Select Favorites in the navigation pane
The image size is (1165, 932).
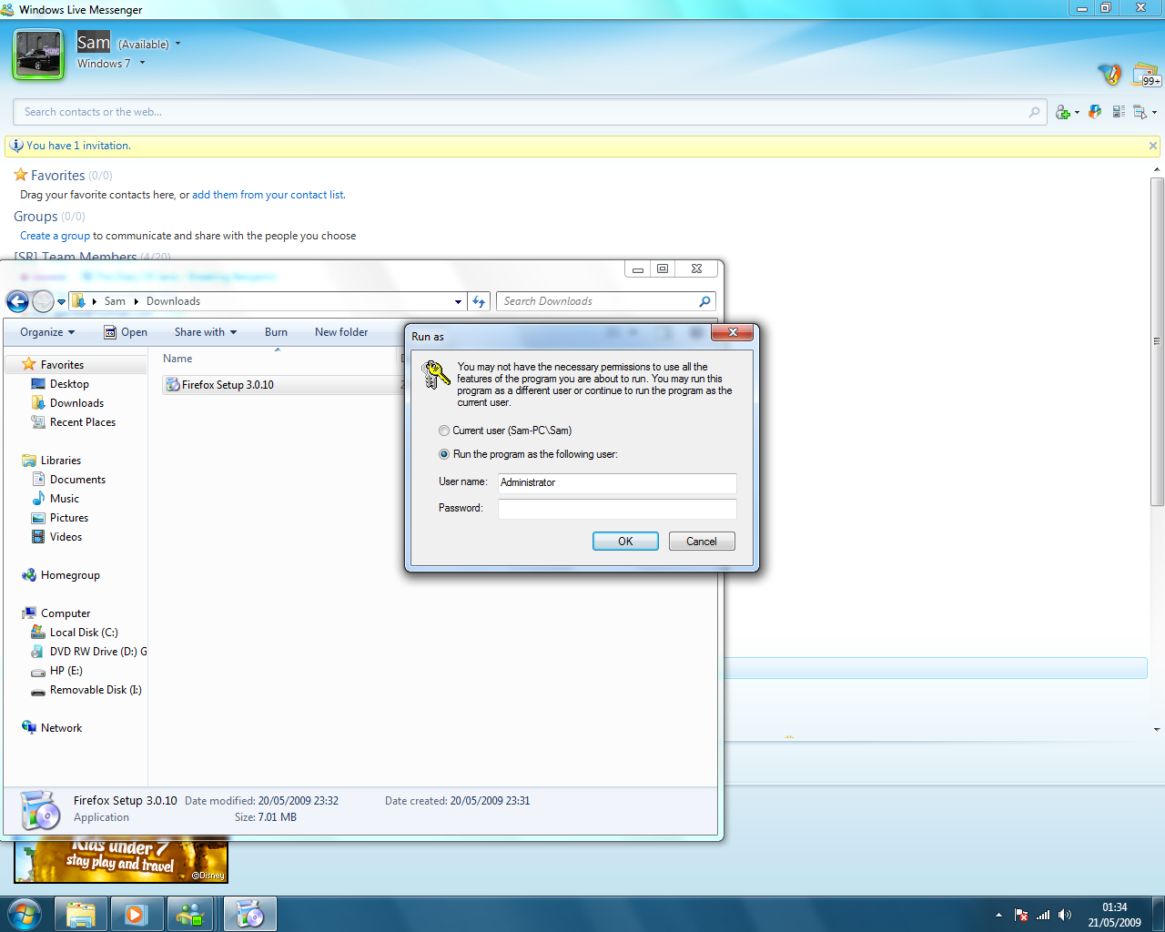(62, 365)
